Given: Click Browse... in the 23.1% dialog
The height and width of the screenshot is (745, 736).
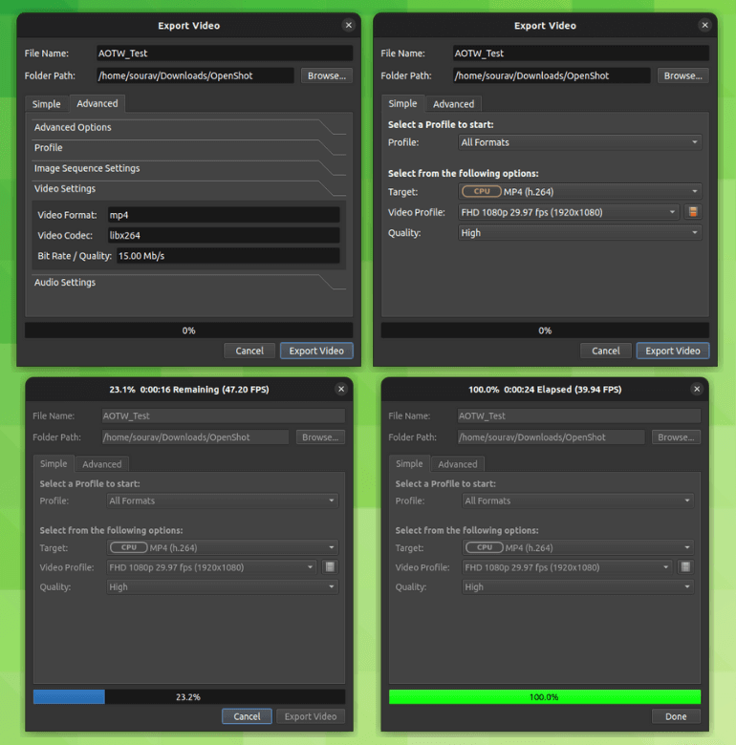Looking at the screenshot, I should coord(320,437).
